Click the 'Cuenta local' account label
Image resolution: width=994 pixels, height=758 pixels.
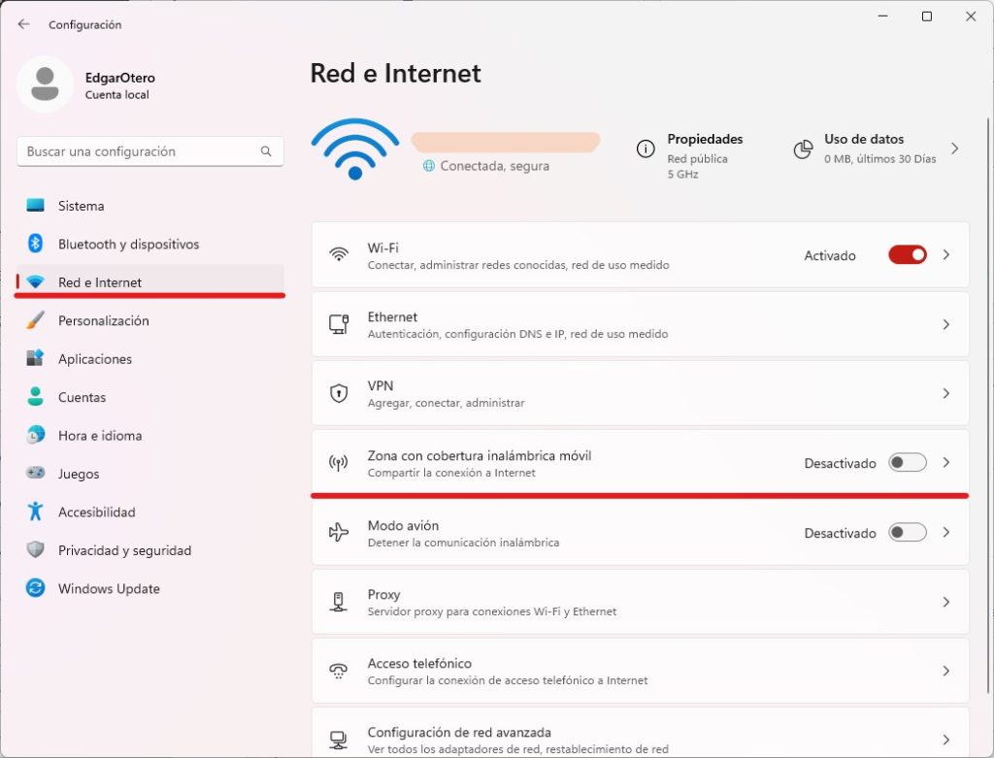click(x=117, y=95)
